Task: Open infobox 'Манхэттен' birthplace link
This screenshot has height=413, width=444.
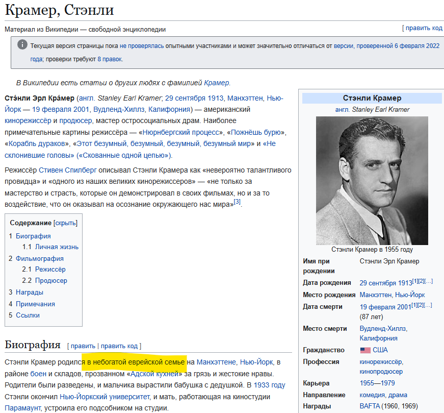Action: pyautogui.click(x=375, y=295)
